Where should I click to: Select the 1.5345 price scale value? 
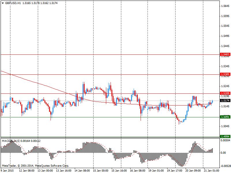pyautogui.click(x=226, y=66)
